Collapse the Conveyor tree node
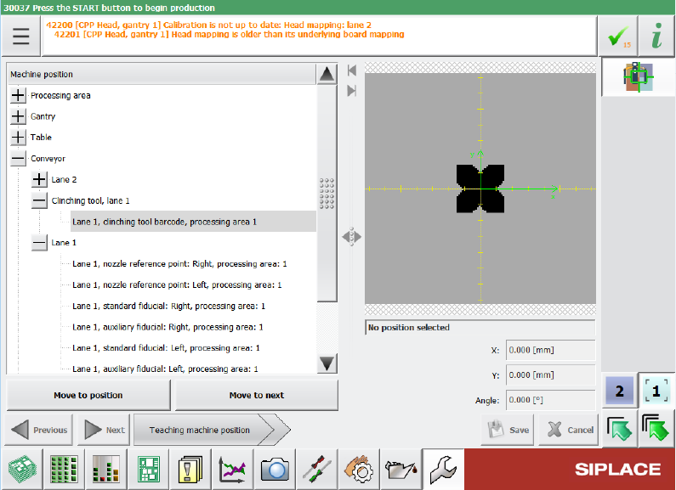Viewport: 676px width, 490px height. (x=19, y=159)
